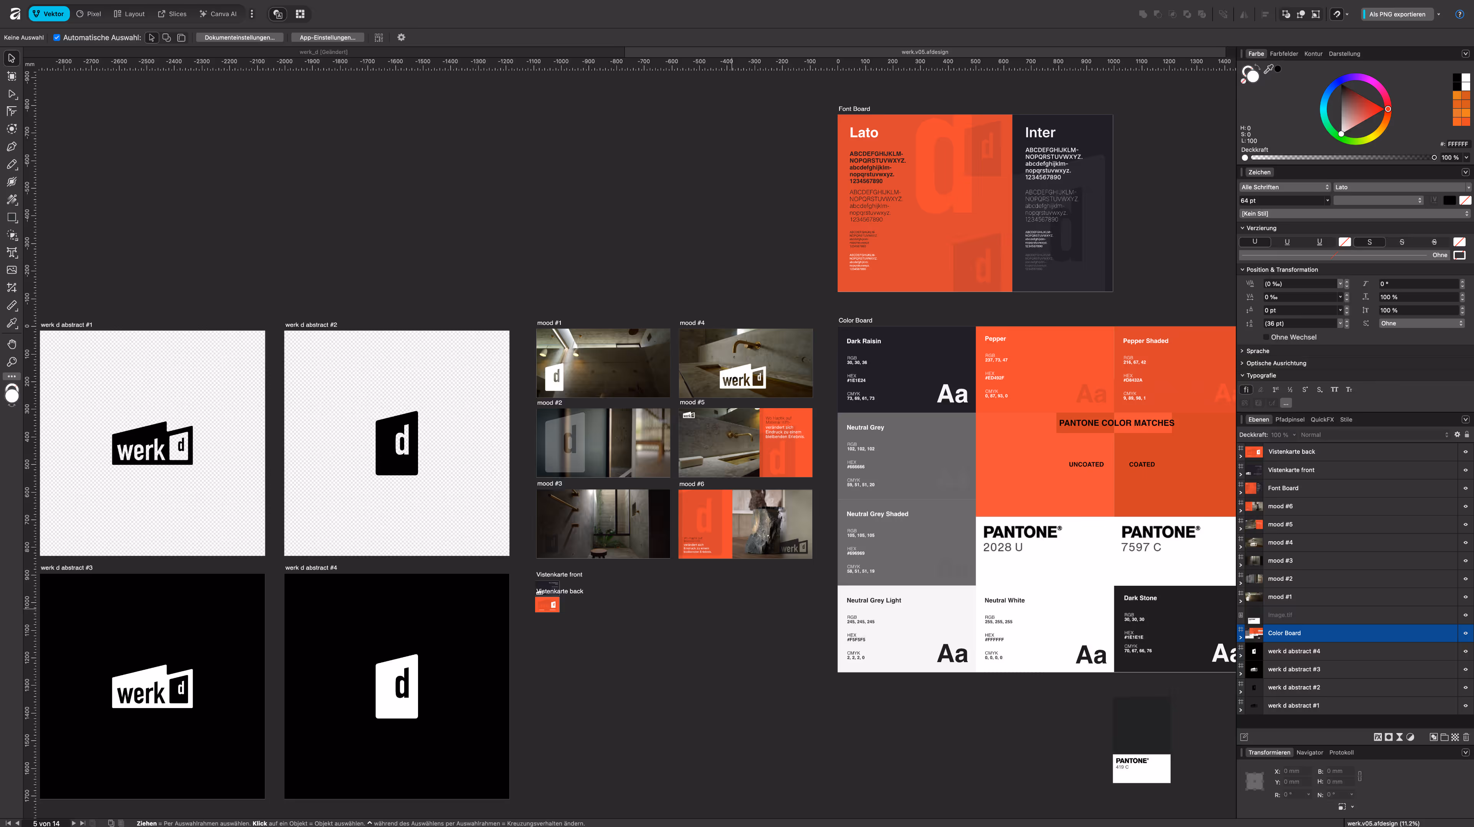Hide the werk d abstract #4 layer
This screenshot has width=1474, height=827.
pyautogui.click(x=1466, y=651)
